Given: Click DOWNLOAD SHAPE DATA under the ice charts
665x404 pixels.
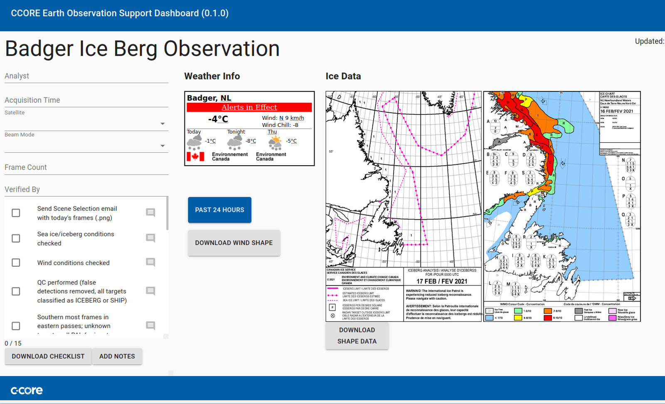Looking at the screenshot, I should 357,335.
